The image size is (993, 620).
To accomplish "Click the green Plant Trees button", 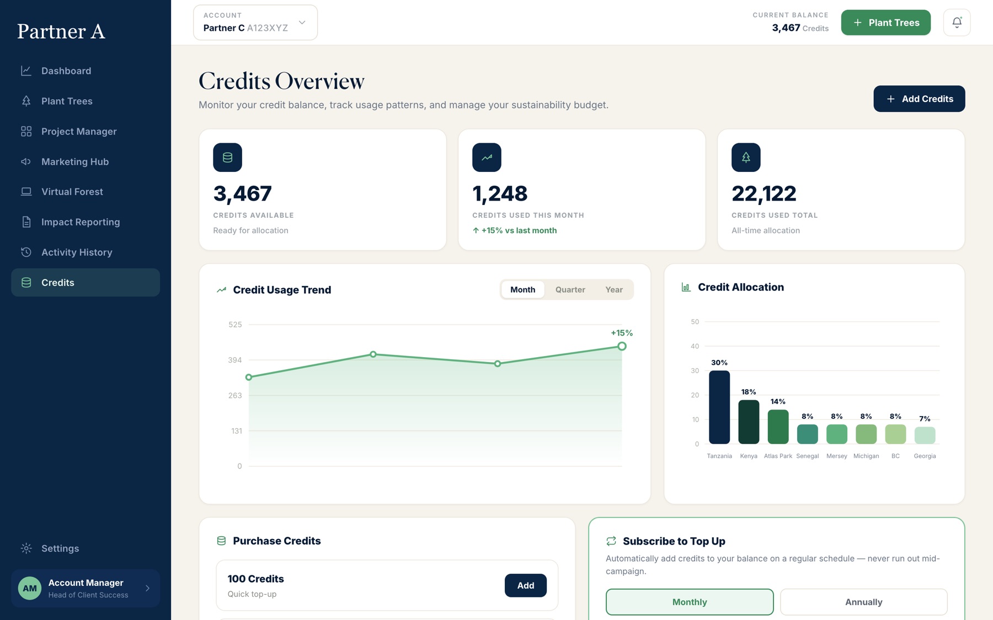I will pyautogui.click(x=885, y=23).
